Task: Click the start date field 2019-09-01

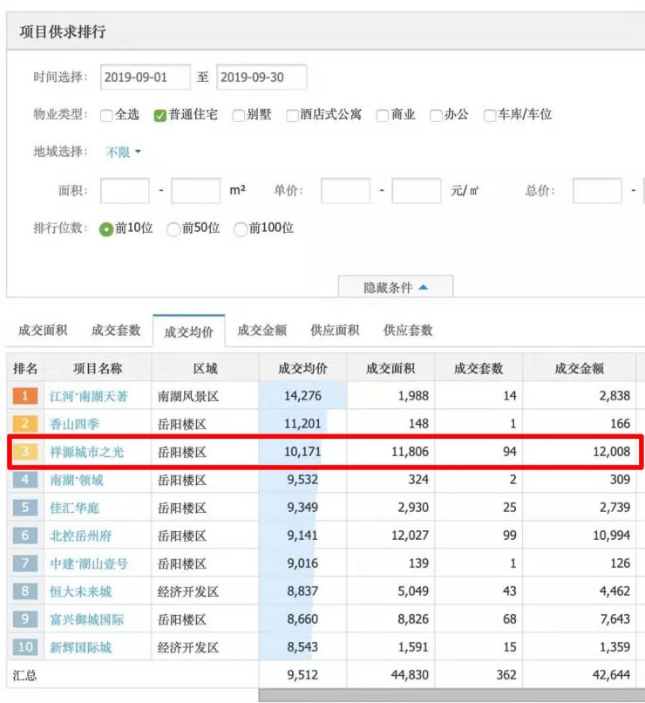Action: click(x=145, y=77)
